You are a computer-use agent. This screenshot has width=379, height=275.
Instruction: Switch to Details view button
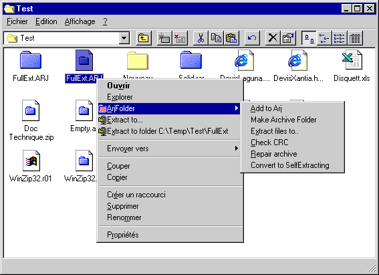[354, 38]
